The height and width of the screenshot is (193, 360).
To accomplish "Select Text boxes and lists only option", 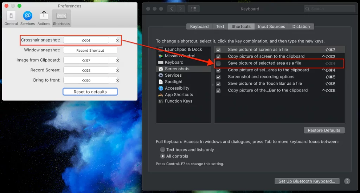I will click(162, 149).
